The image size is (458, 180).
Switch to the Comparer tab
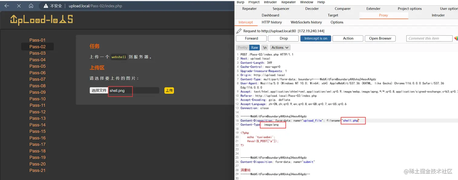(x=343, y=9)
